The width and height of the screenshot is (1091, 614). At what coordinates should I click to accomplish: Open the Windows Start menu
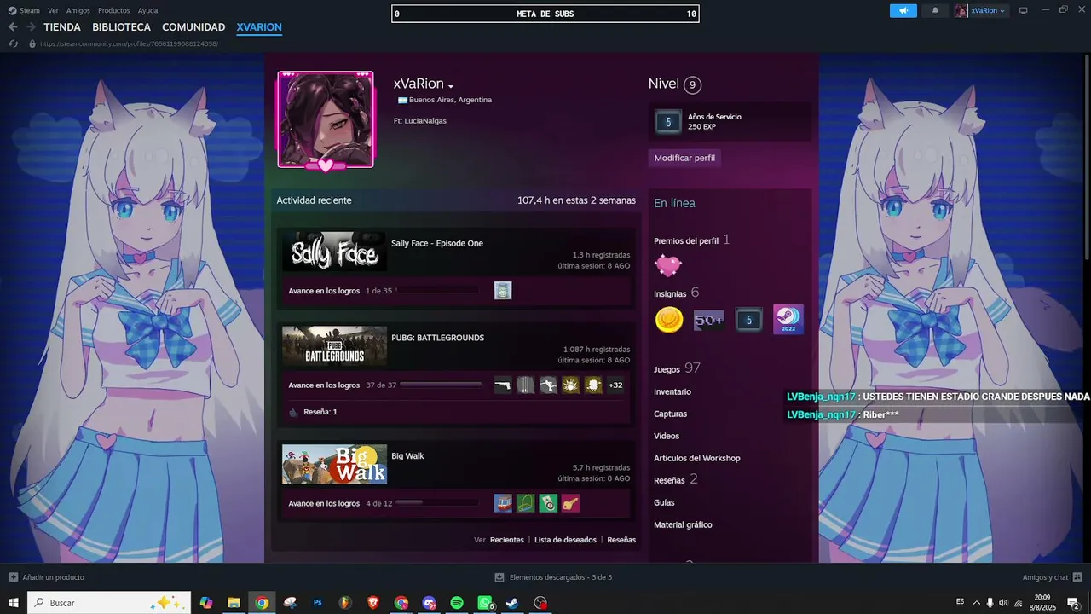pos(14,603)
